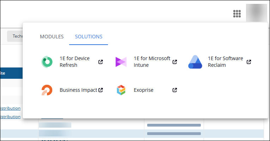Click the 1E for Software Reclaim logo

195,62
